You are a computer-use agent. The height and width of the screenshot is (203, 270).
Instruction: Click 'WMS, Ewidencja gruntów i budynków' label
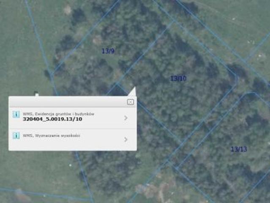click(x=59, y=114)
